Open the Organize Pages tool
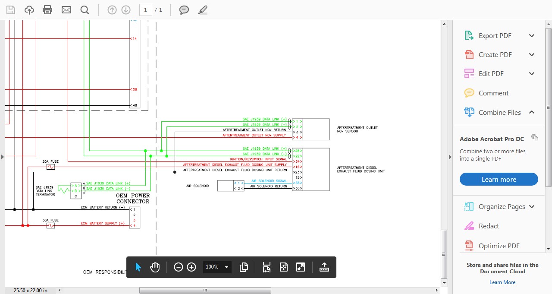The image size is (552, 294). pyautogui.click(x=502, y=206)
